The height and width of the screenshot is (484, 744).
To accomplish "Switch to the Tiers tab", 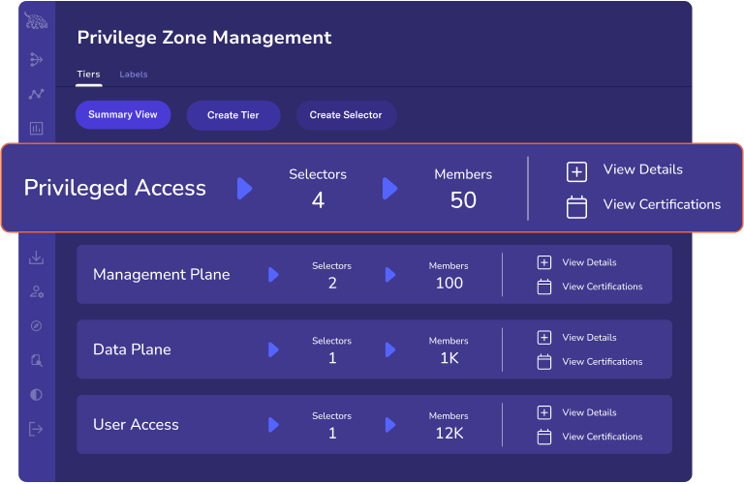I will 88,75.
